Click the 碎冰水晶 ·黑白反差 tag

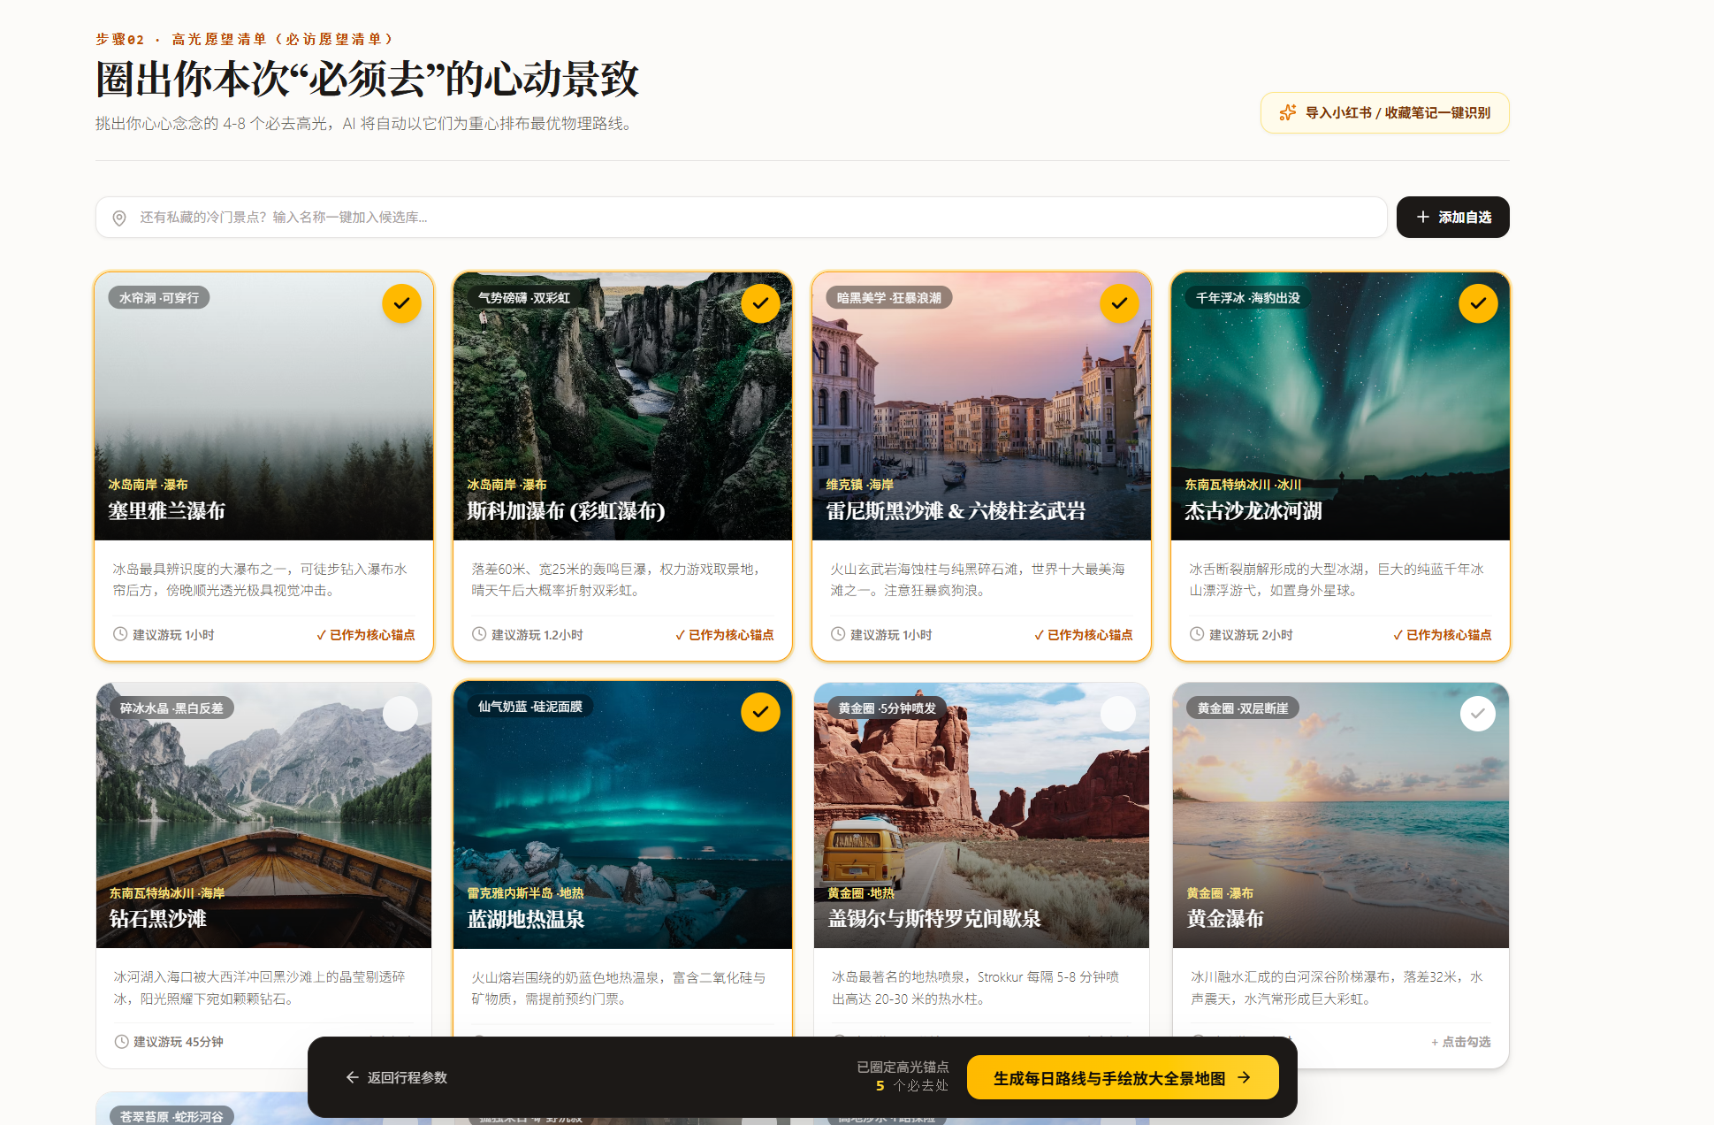point(171,708)
